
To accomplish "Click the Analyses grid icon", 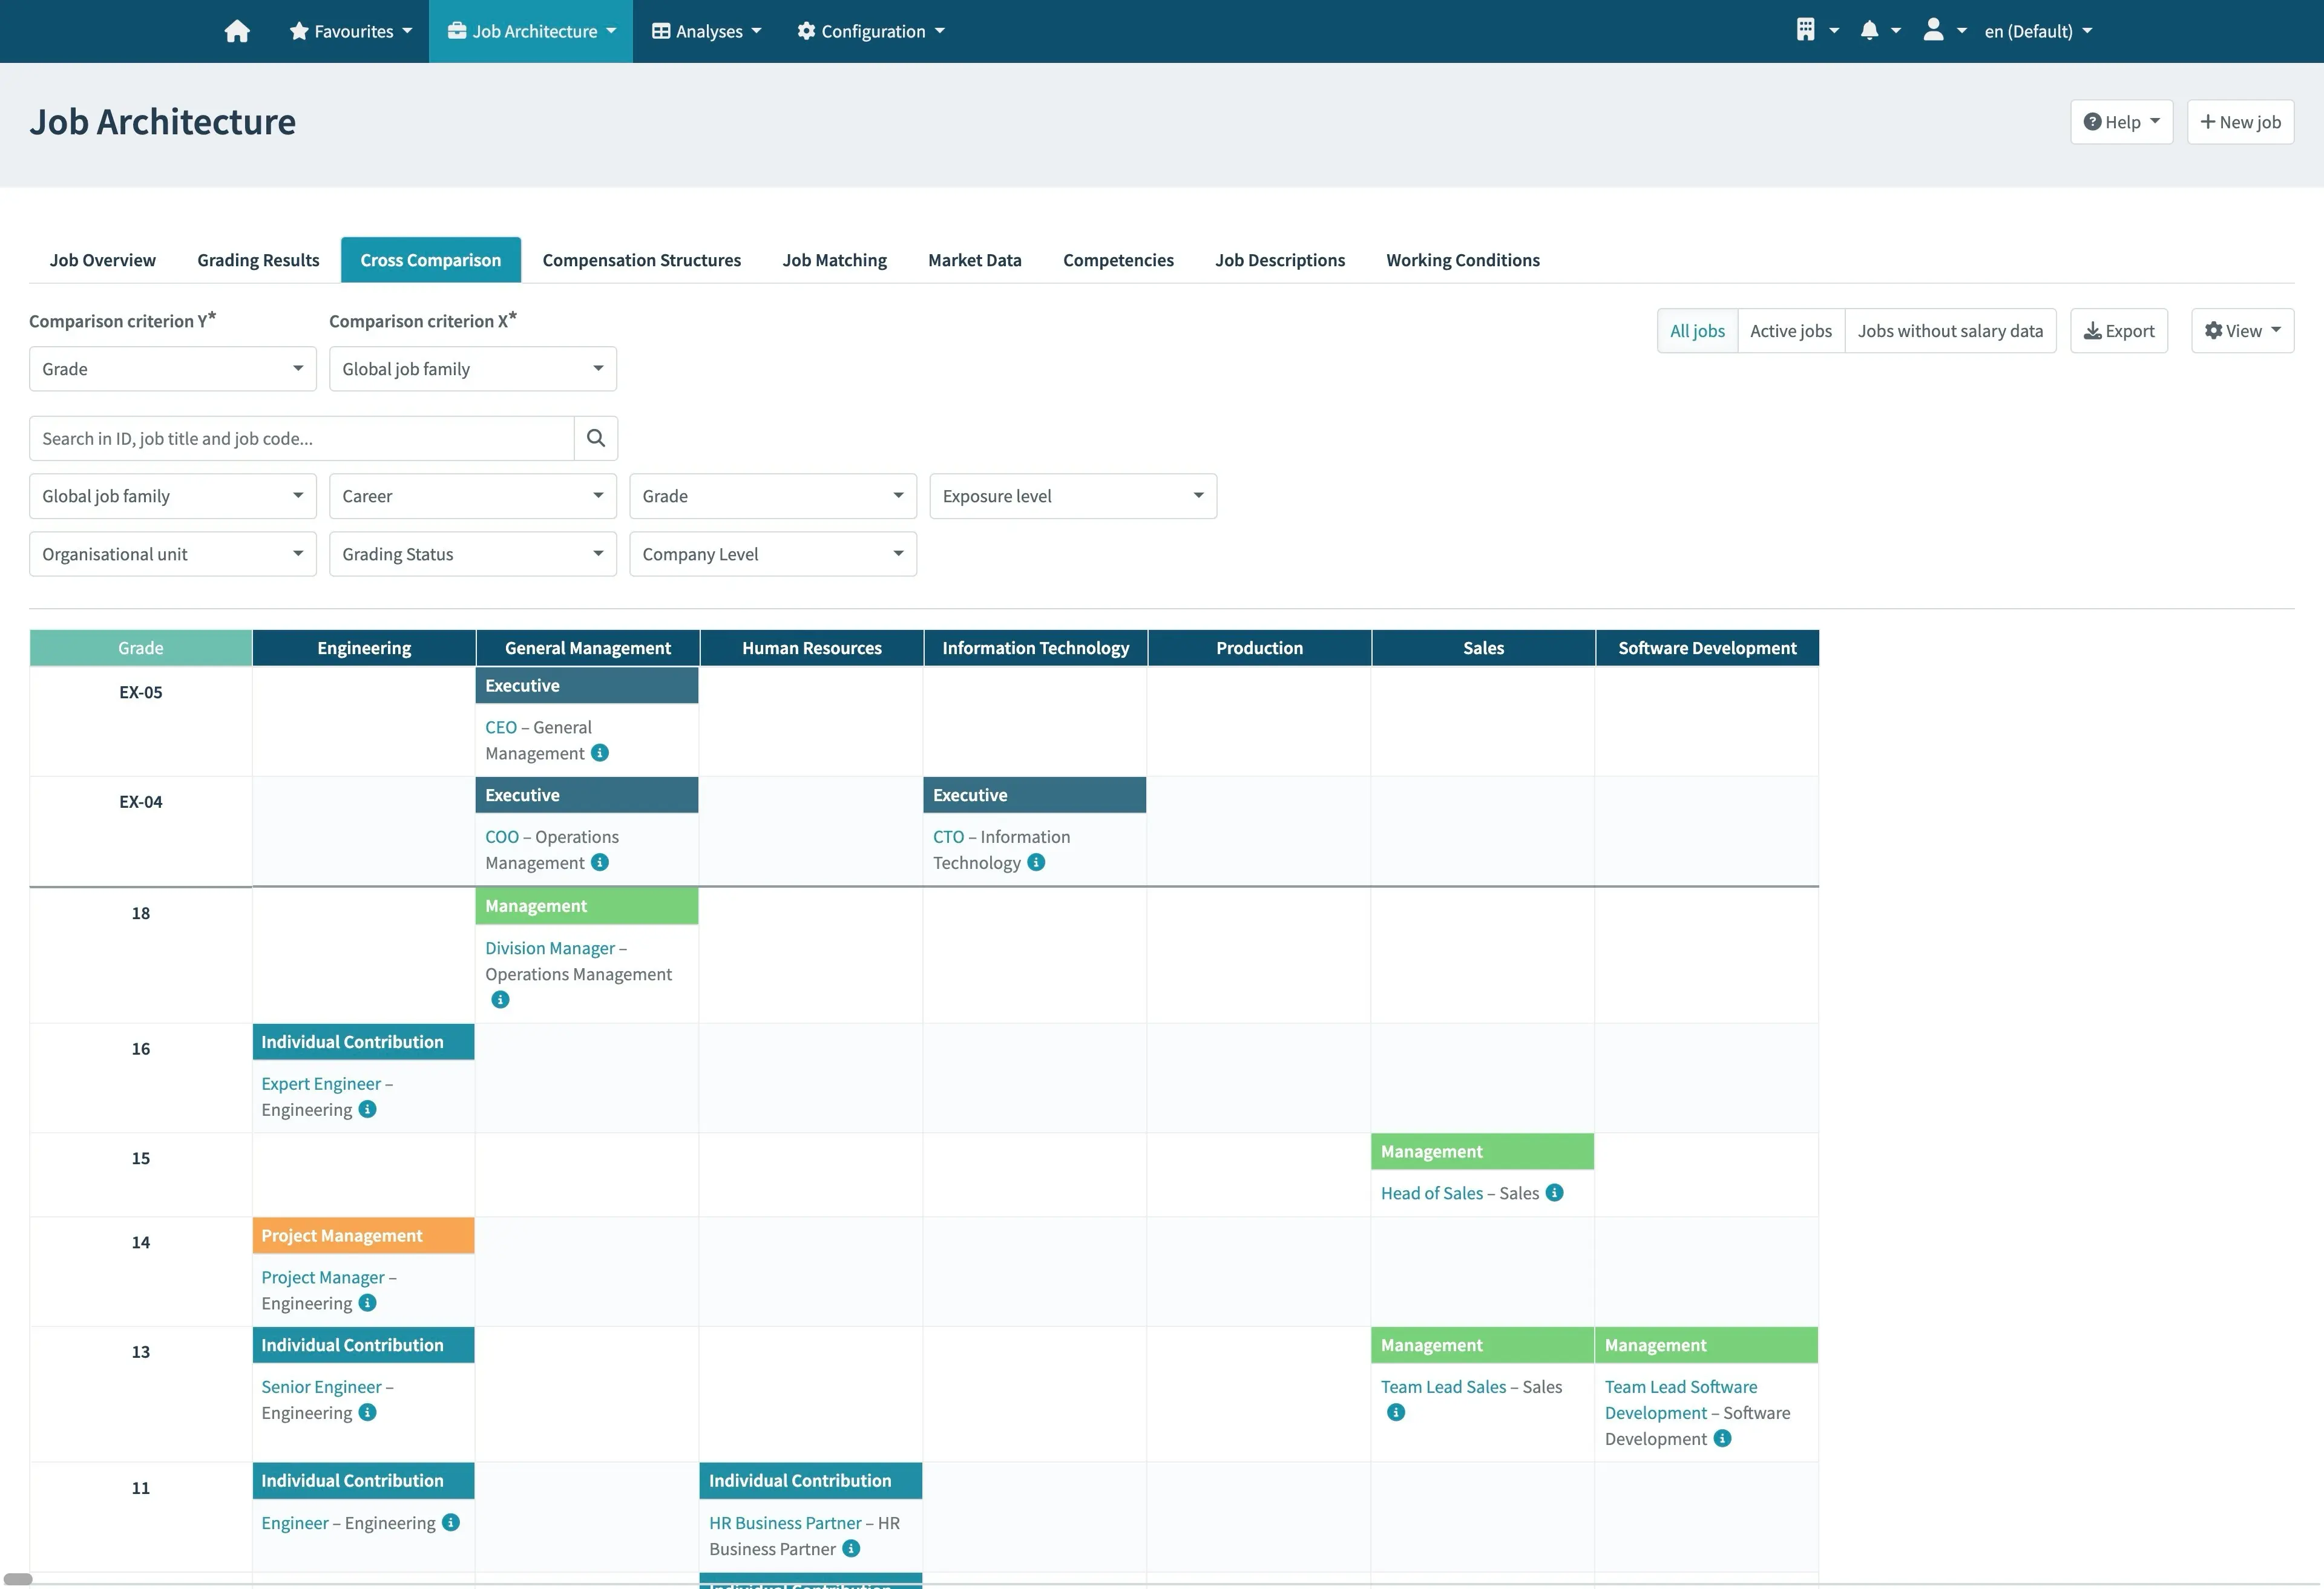I will (660, 30).
